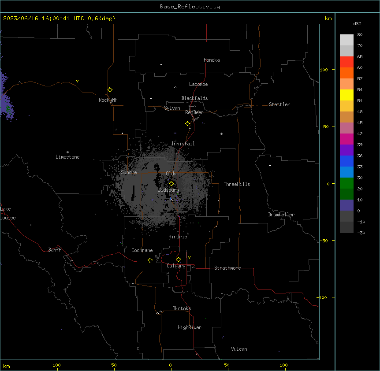Select the km unit label at bottom left
380x371 pixels.
tap(7, 366)
